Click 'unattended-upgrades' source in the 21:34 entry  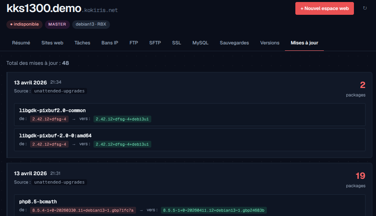point(59,91)
